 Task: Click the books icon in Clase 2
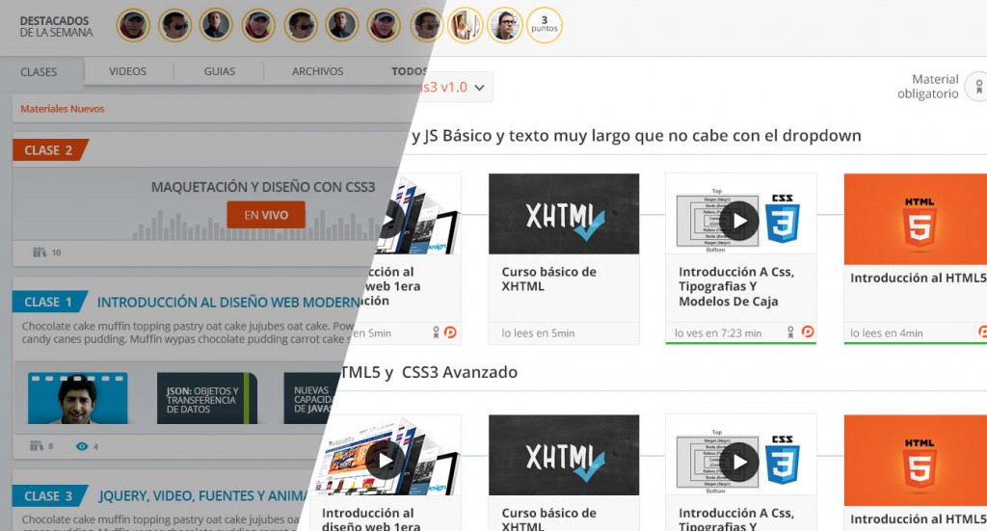click(x=40, y=252)
